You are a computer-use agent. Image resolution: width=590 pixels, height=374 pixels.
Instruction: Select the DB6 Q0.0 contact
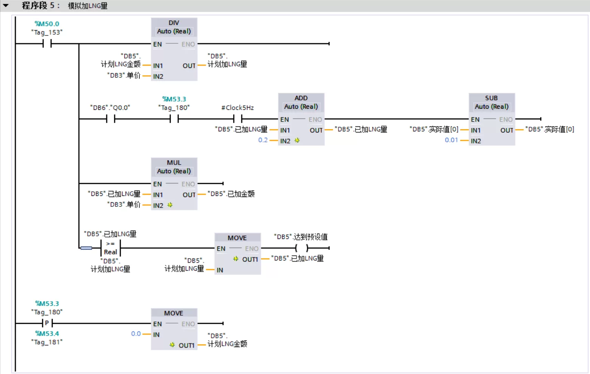coord(111,119)
